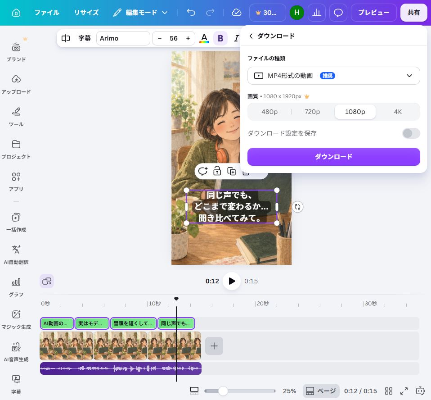Viewport: 431px width, 400px height.
Task: Open the H user avatar
Action: (x=297, y=13)
